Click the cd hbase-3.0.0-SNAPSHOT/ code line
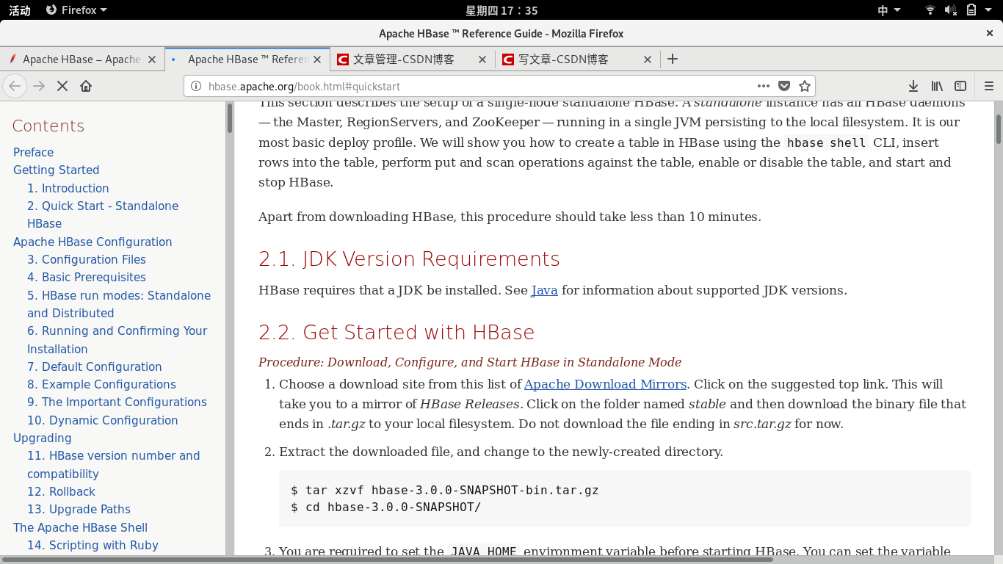Screen dimensions: 1003x564 click(x=386, y=507)
